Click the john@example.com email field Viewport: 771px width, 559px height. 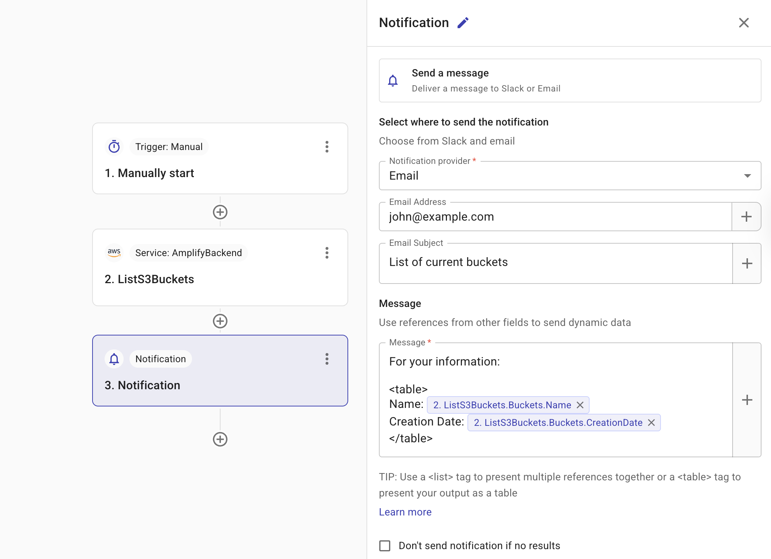(512, 216)
